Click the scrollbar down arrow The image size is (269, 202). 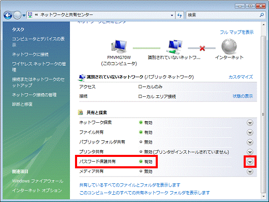click(263, 196)
